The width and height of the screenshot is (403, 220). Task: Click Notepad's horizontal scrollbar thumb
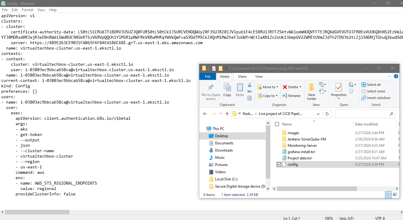[37, 212]
